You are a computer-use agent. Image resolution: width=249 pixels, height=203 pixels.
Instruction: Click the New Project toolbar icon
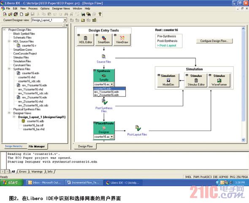(5, 14)
